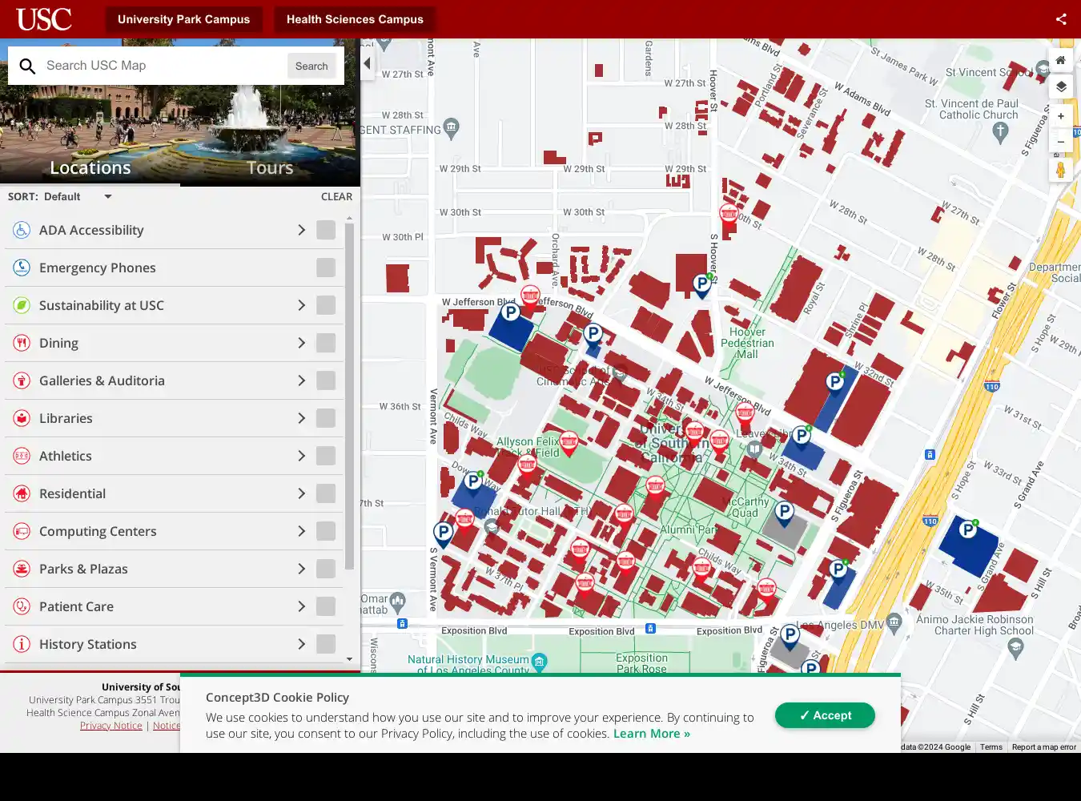Image resolution: width=1081 pixels, height=801 pixels.
Task: Zoom in with the plus button
Action: [x=1060, y=116]
